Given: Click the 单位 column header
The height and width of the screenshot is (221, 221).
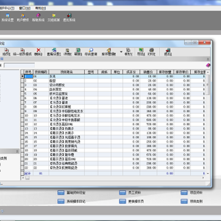Looking at the screenshot, I should pyautogui.click(x=117, y=72).
